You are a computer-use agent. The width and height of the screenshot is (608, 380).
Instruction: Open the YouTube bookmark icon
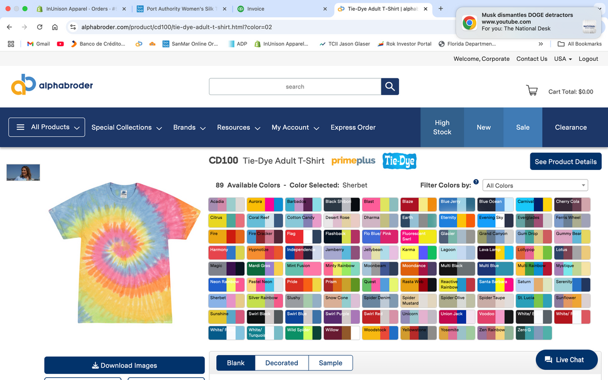click(x=60, y=44)
